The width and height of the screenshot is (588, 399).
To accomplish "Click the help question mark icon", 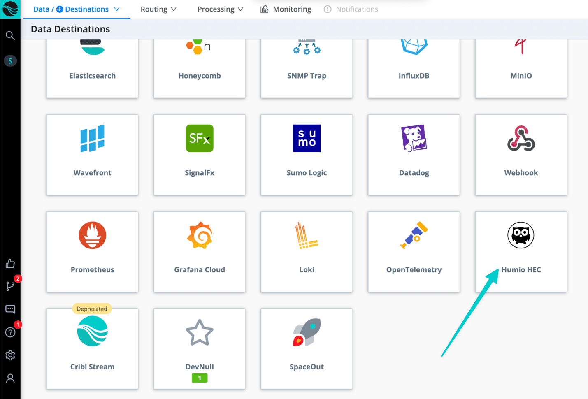I will (10, 332).
